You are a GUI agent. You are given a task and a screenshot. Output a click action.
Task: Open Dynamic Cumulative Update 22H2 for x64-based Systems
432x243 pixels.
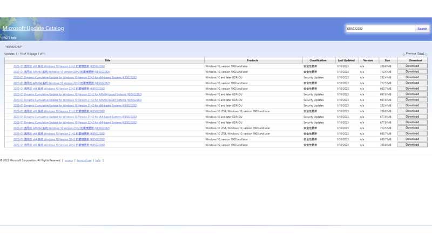tap(75, 123)
